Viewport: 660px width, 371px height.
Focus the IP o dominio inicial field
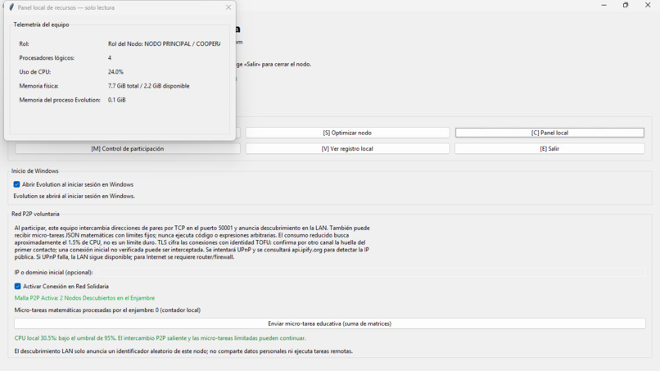(x=370, y=273)
